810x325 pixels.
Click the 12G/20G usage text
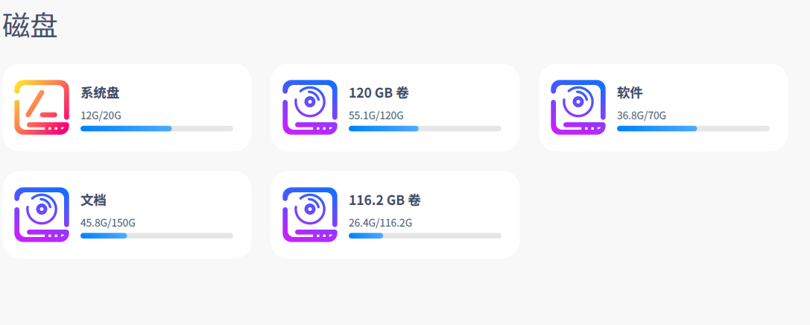(x=101, y=116)
